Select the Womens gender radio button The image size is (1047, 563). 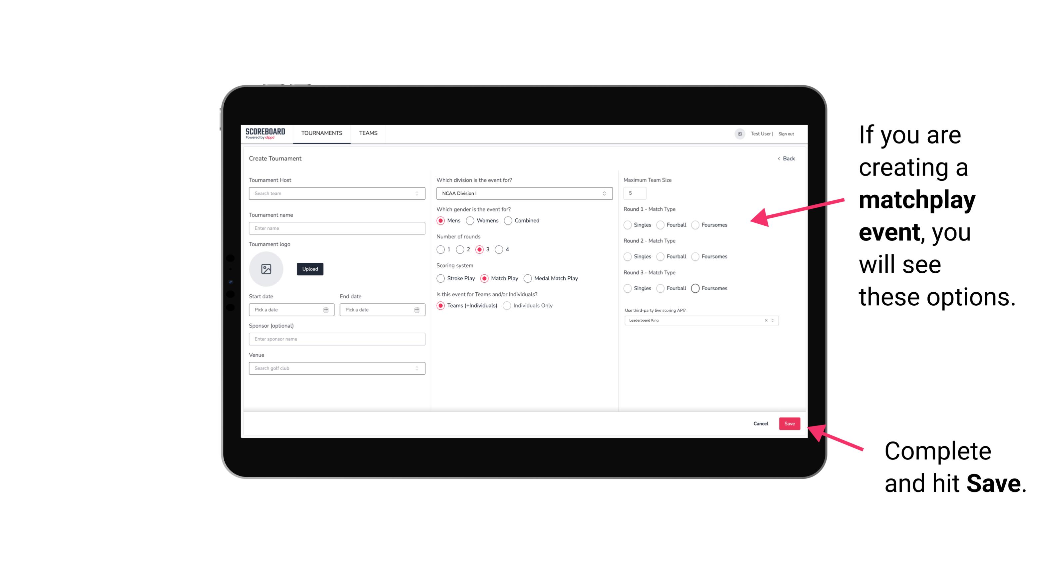468,220
